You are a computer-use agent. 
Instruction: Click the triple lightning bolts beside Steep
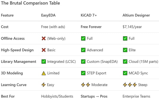[130, 85]
